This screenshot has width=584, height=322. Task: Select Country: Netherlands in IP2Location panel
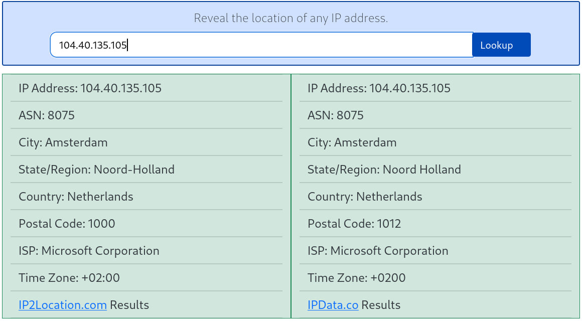[76, 197]
